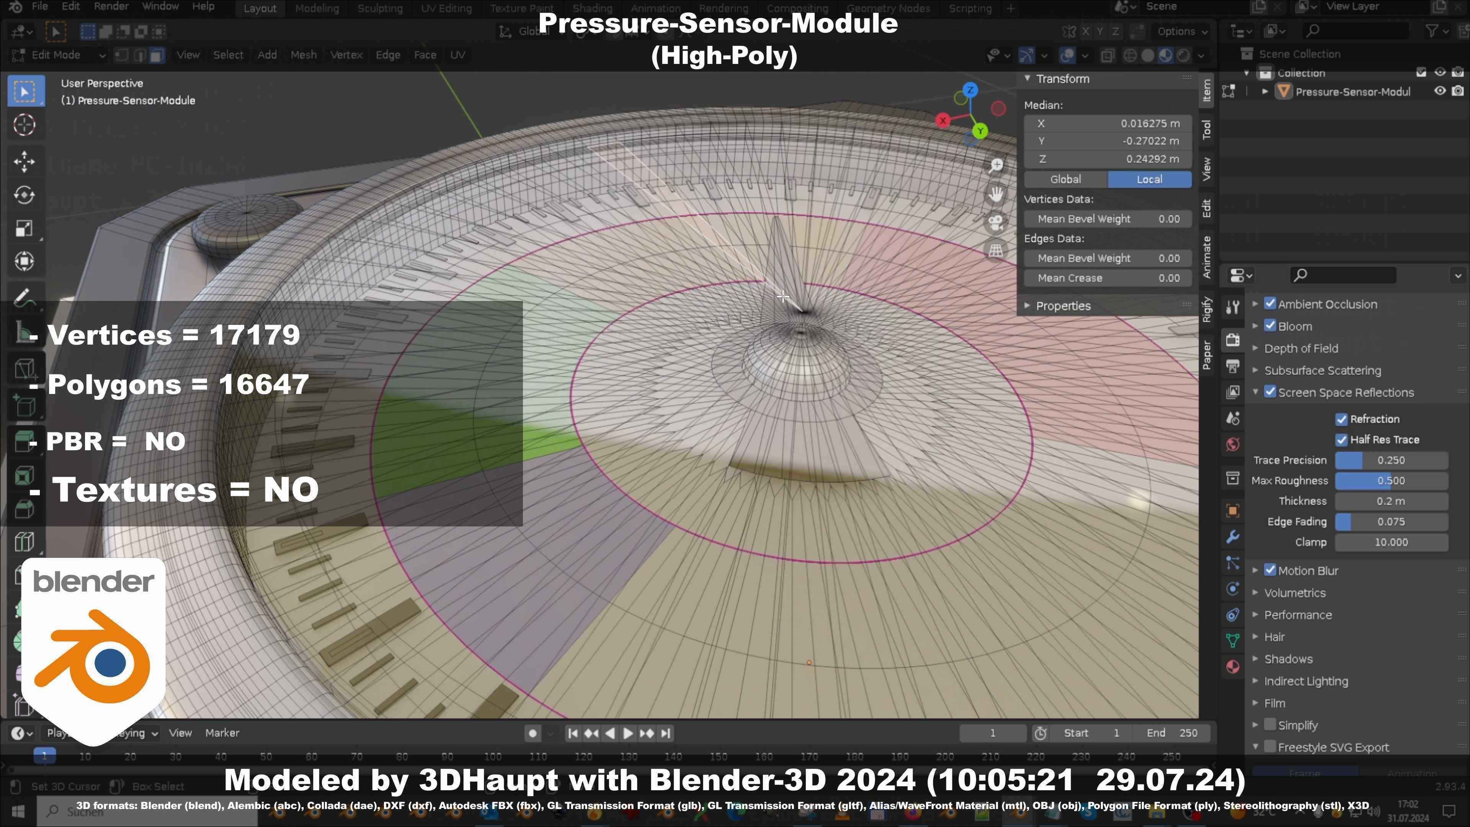
Task: Open World properties globe icon
Action: point(1233,444)
